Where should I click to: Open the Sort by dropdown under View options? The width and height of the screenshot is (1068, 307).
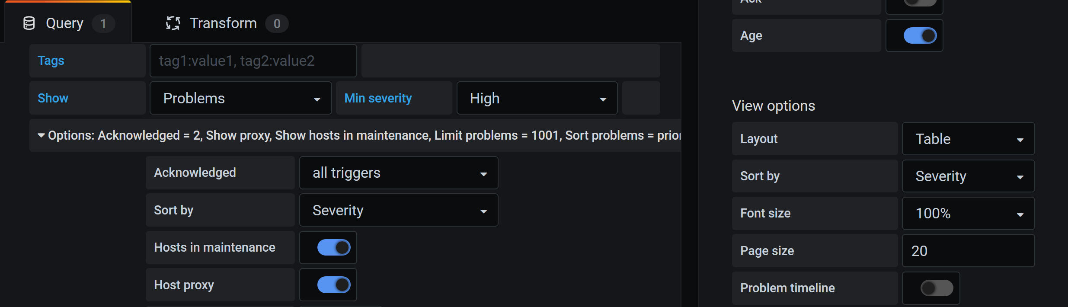click(x=968, y=176)
